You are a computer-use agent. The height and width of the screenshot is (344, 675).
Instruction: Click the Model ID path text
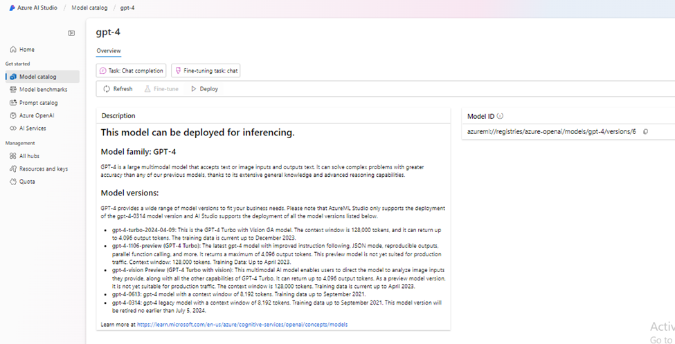tap(552, 132)
